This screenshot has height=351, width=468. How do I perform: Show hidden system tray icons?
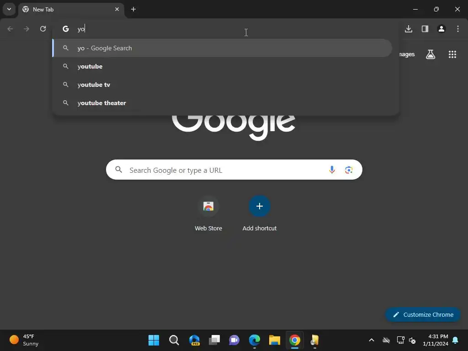coord(372,340)
